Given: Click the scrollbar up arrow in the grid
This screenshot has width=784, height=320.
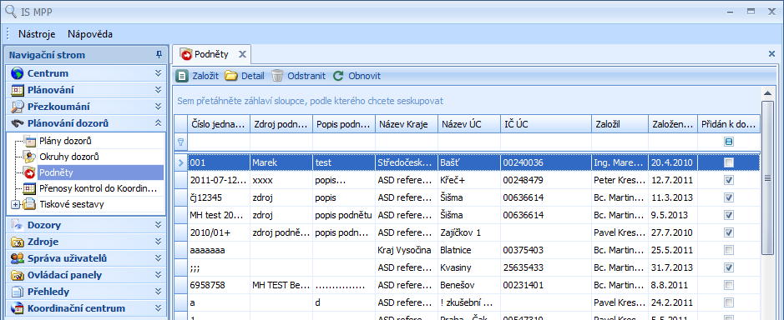Looking at the screenshot, I should (767, 92).
